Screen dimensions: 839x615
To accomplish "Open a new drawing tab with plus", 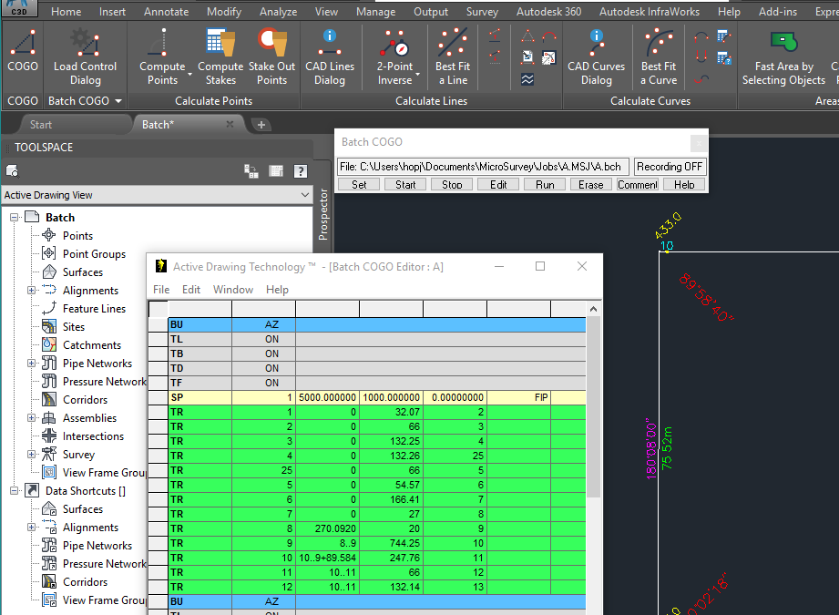I will (x=261, y=125).
